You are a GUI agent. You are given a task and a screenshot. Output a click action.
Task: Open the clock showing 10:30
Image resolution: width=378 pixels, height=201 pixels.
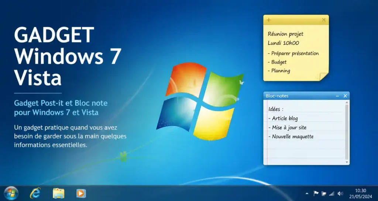tap(360, 191)
